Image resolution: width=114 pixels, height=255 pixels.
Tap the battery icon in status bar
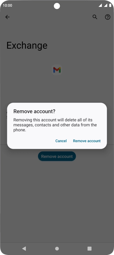point(110,5)
